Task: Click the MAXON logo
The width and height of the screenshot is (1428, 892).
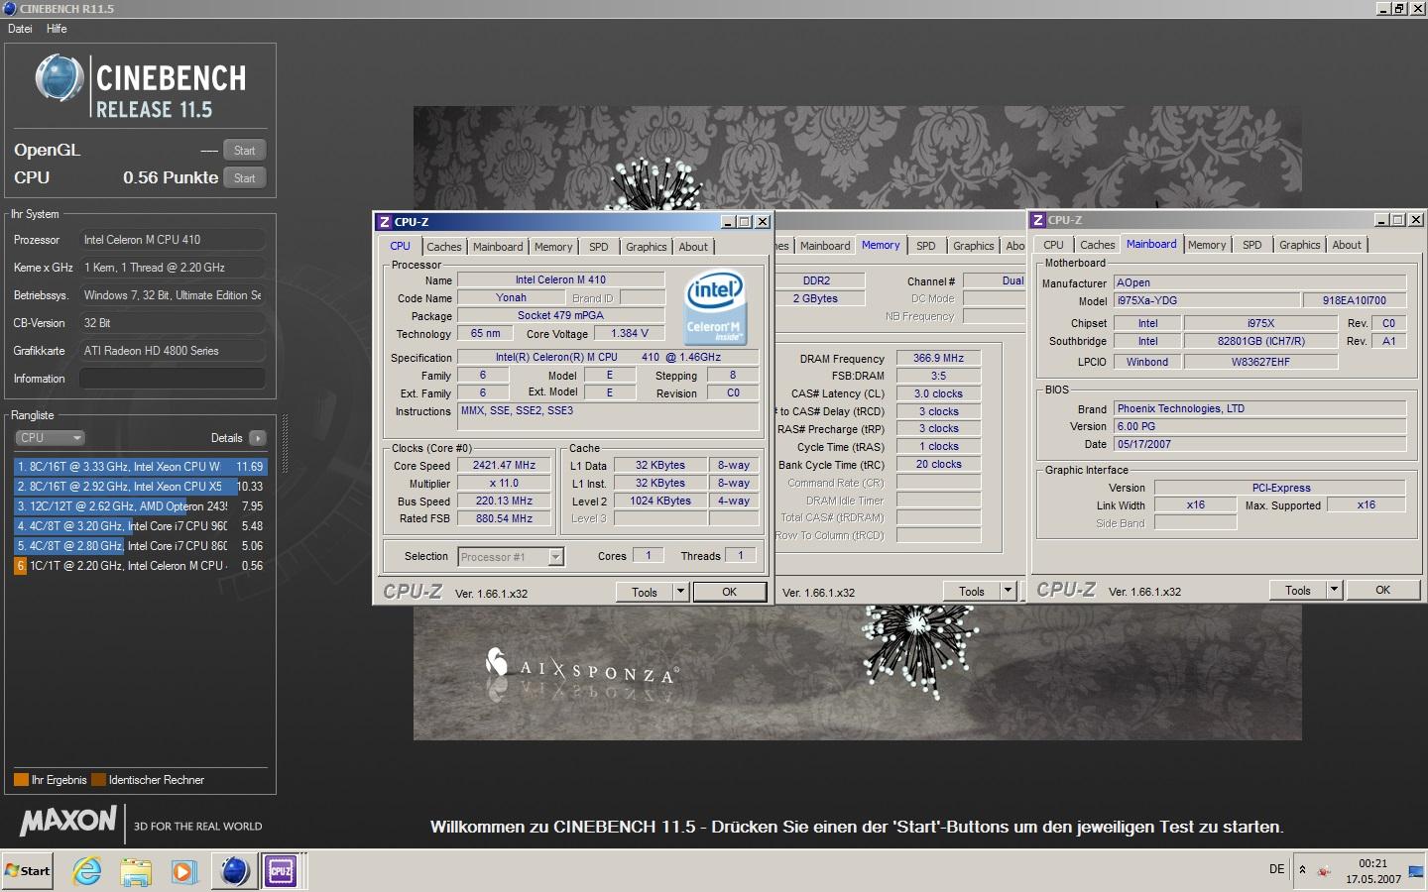Action: [x=68, y=821]
